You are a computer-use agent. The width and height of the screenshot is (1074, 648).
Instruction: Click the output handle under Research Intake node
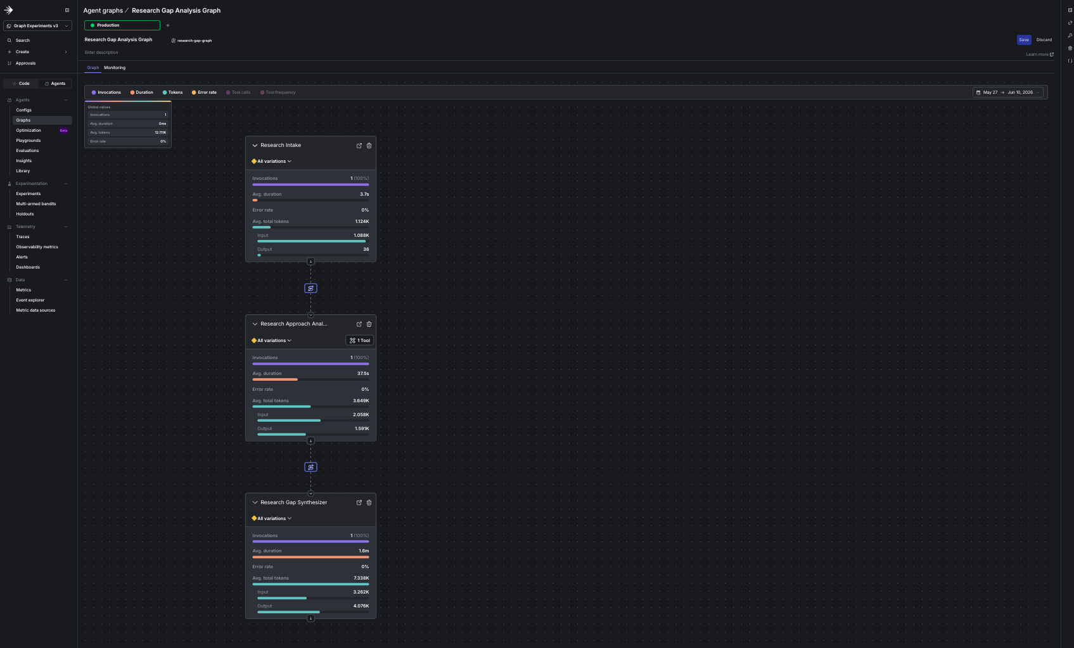point(310,262)
